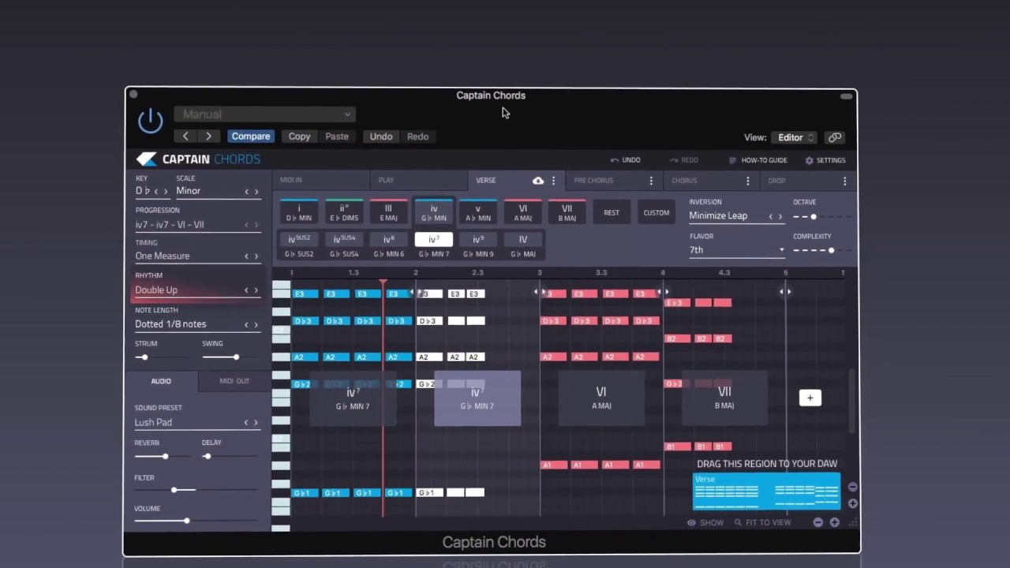Click the Verse MIDI region thumbnail
The height and width of the screenshot is (568, 1010).
point(766,491)
